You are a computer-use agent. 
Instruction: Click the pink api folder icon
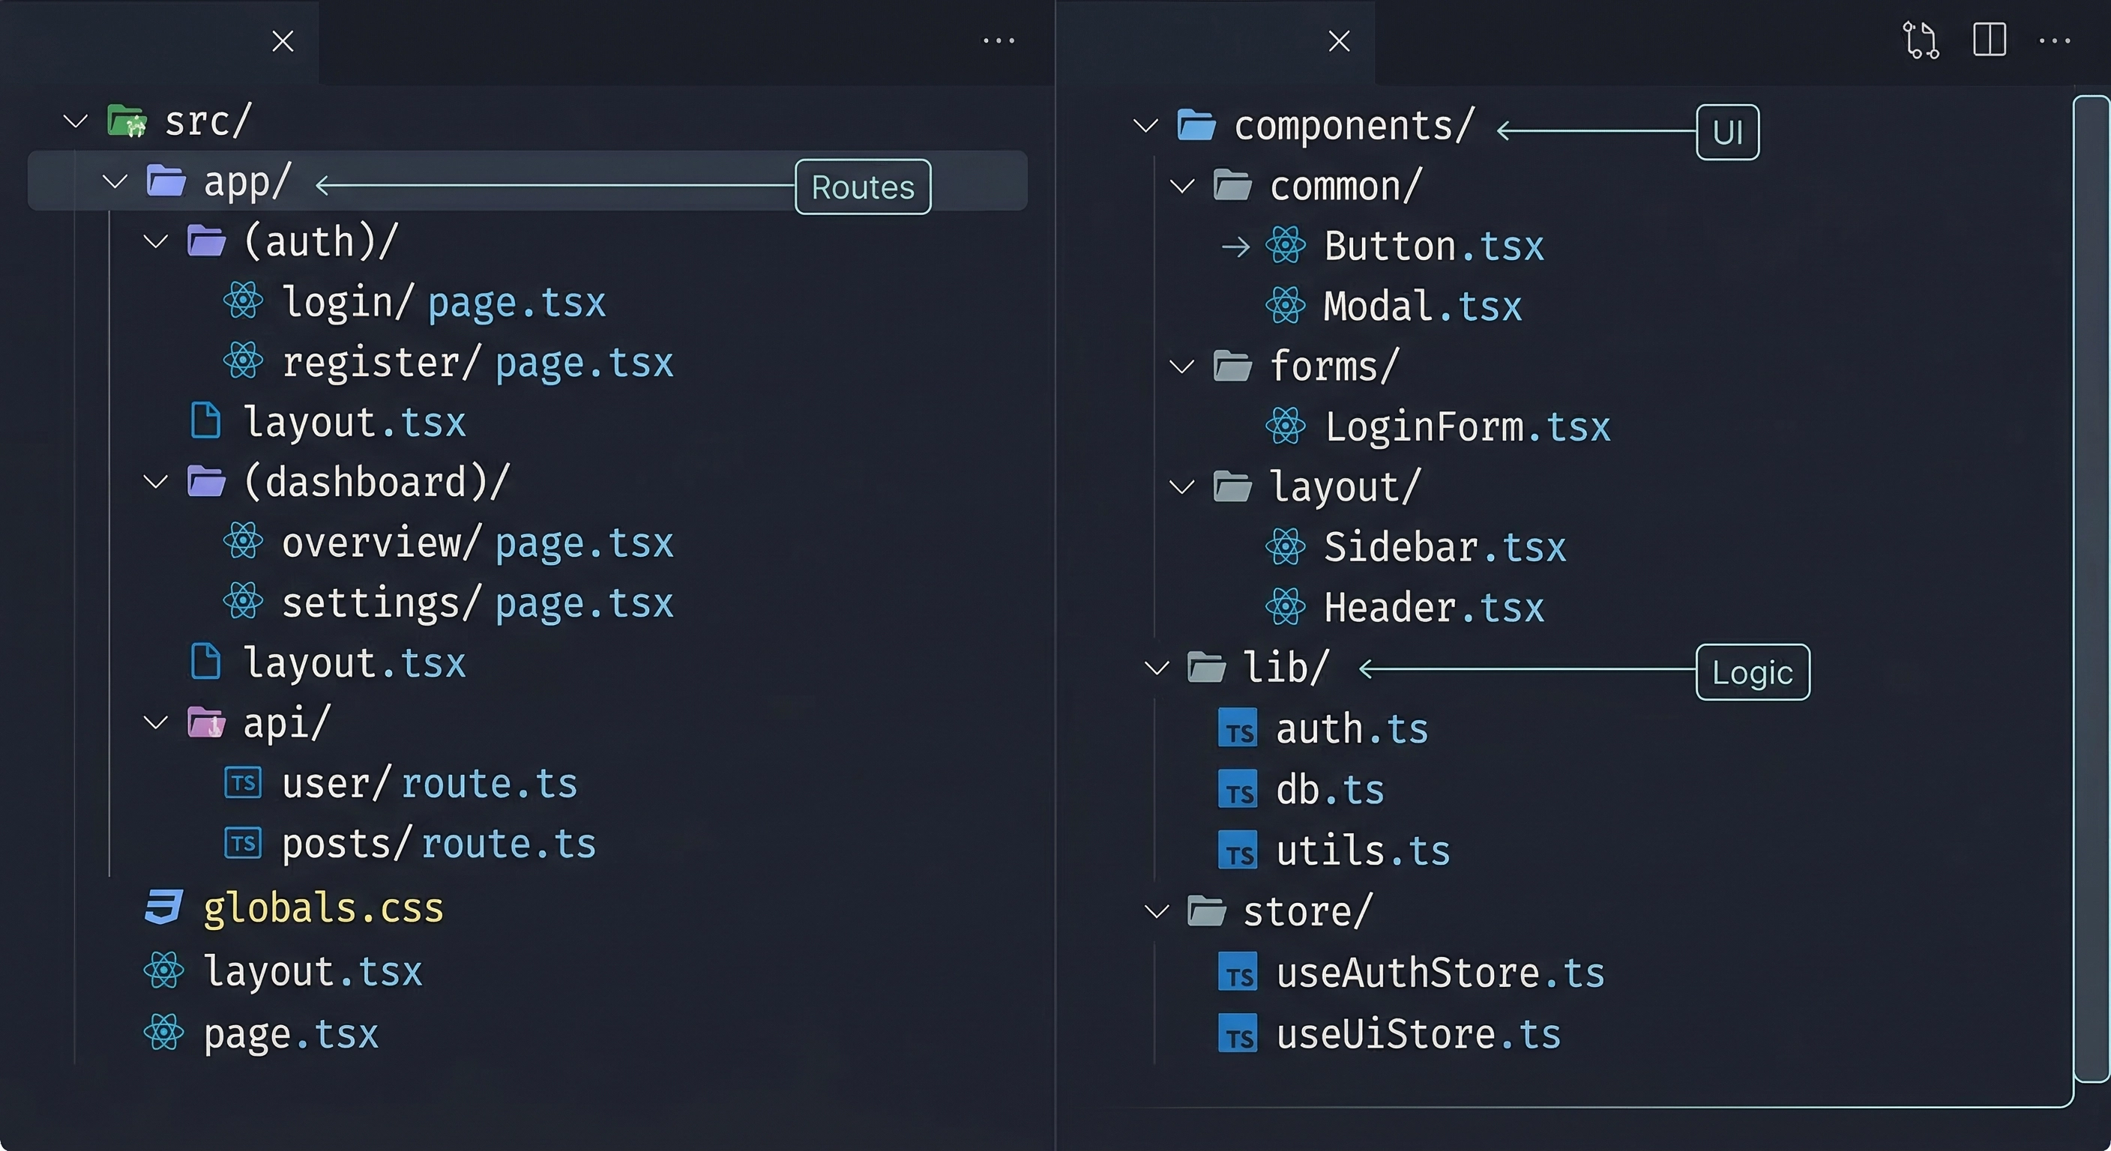pos(205,722)
